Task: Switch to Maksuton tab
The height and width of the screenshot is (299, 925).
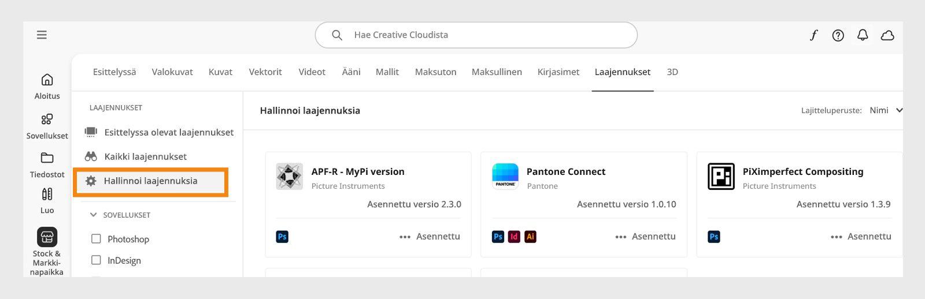Action: click(x=436, y=72)
